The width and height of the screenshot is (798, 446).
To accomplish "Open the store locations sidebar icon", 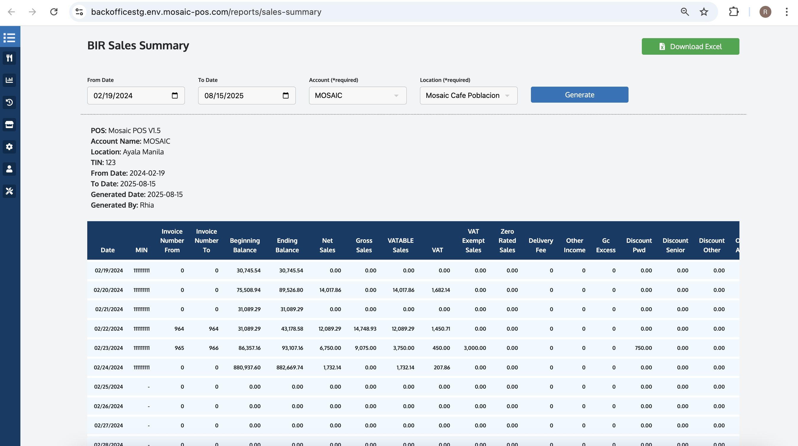I will tap(9, 125).
